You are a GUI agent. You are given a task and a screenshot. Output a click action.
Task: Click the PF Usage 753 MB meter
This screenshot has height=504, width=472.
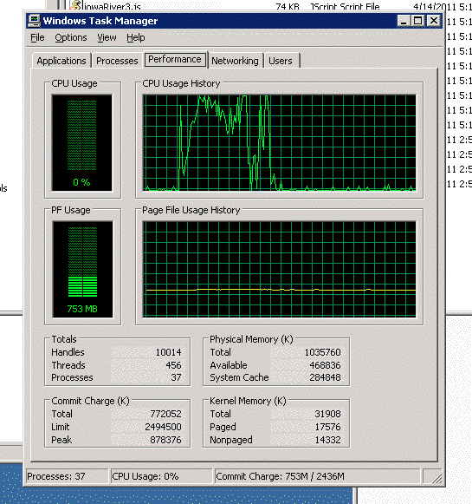click(x=82, y=269)
